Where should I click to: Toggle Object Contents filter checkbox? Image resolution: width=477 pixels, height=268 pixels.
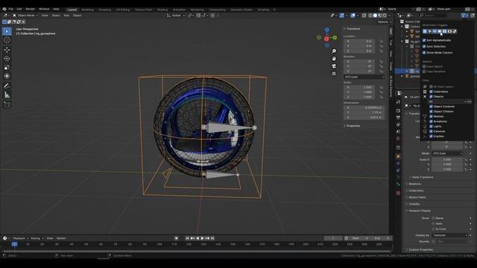[431, 106]
